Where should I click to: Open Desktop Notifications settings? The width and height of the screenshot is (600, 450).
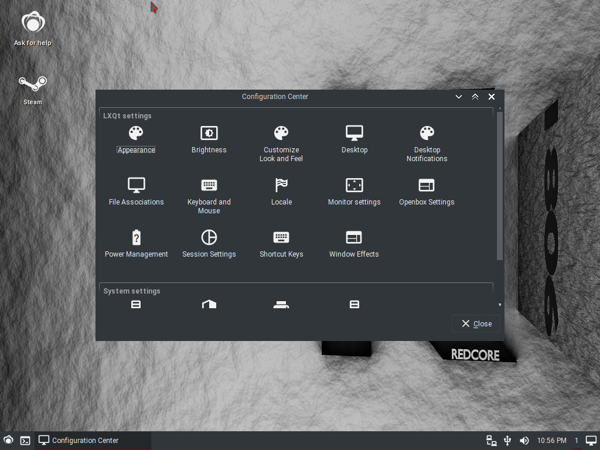point(427,144)
